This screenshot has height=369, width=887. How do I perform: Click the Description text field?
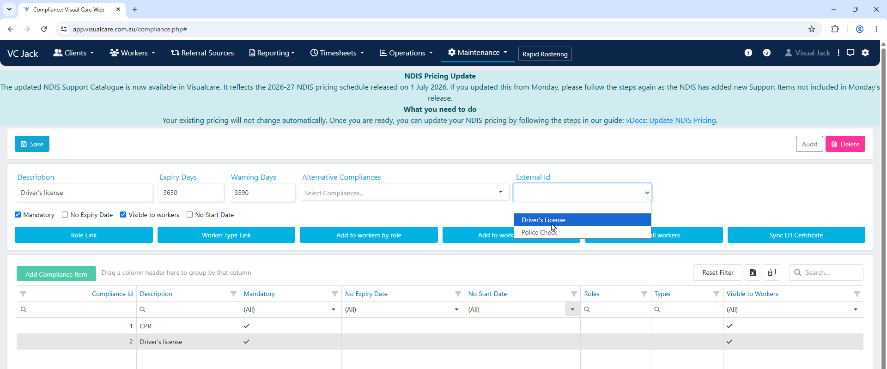84,193
